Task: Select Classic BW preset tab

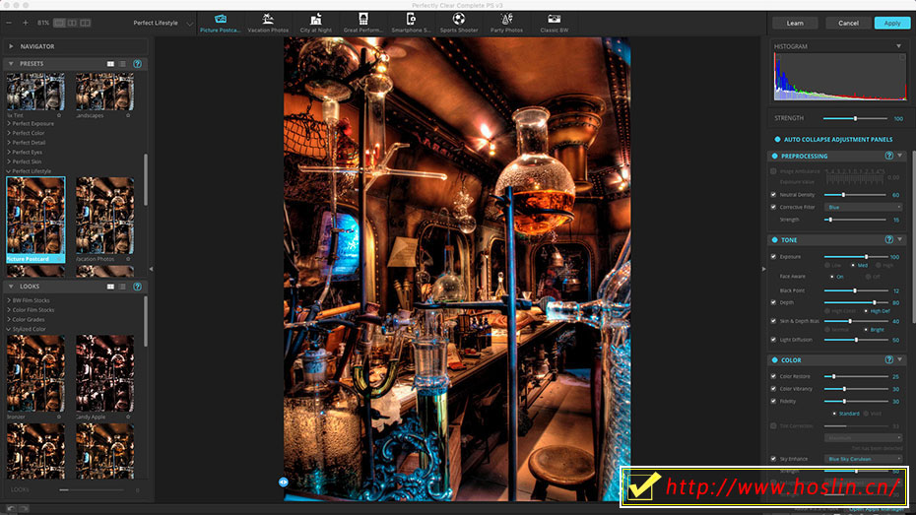Action: pos(554,24)
